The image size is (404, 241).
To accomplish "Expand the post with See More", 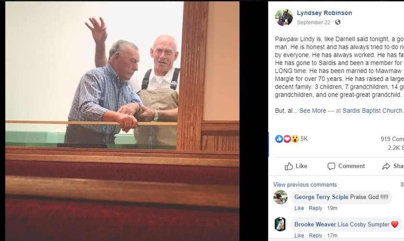I will pos(313,110).
